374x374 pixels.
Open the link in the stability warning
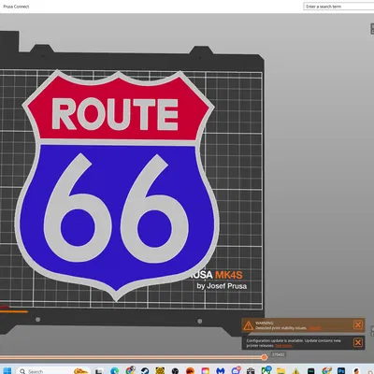(x=315, y=328)
